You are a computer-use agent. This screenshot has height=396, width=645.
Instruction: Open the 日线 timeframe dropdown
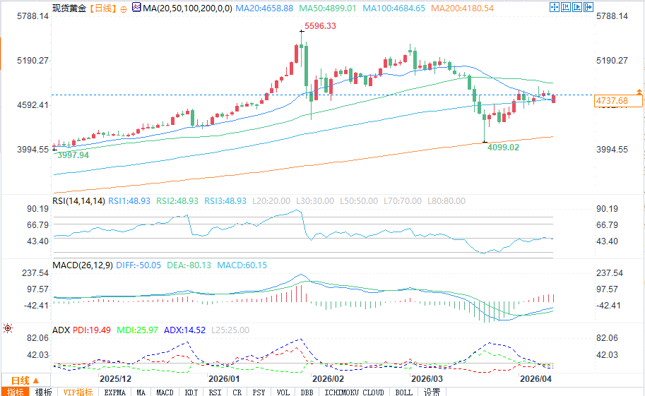[25, 380]
